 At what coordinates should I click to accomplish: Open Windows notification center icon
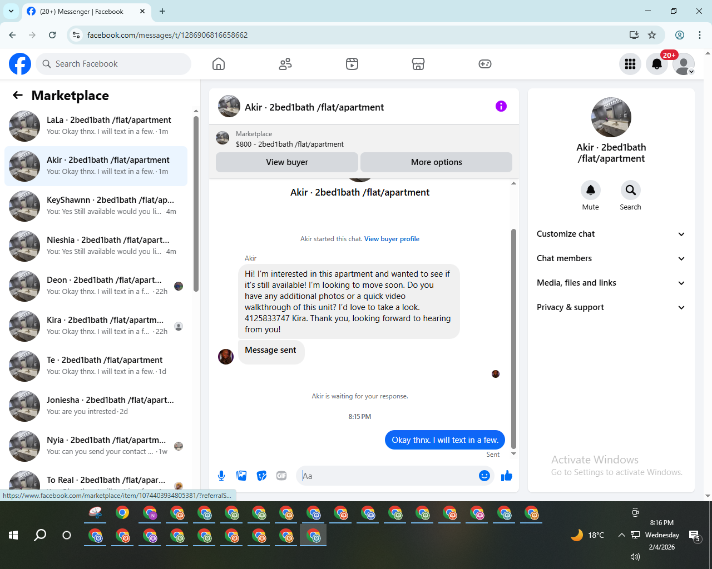click(x=695, y=536)
